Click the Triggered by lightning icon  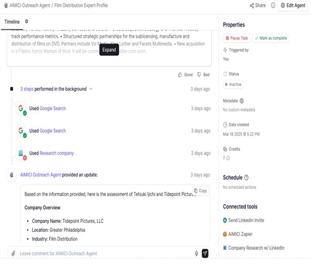(x=225, y=50)
